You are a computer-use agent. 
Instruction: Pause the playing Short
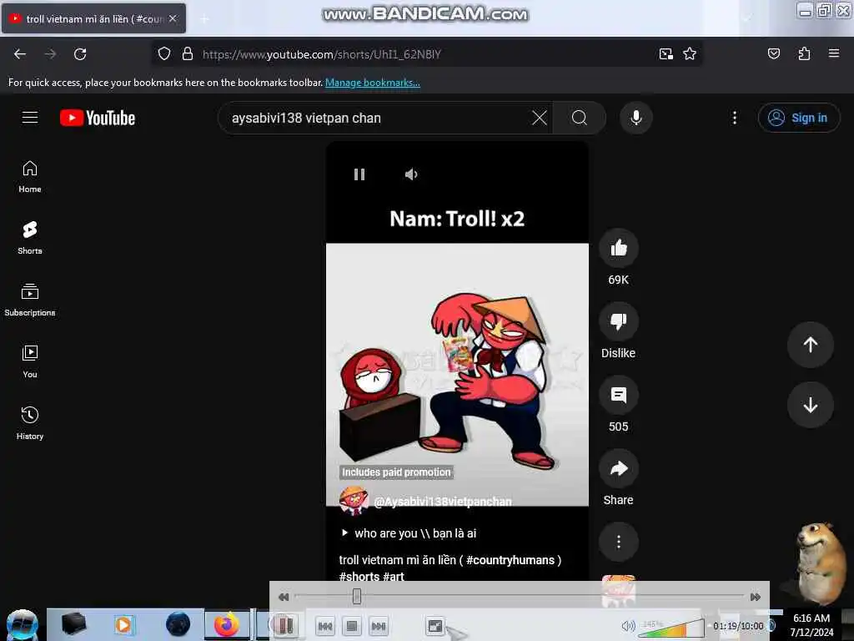359,174
